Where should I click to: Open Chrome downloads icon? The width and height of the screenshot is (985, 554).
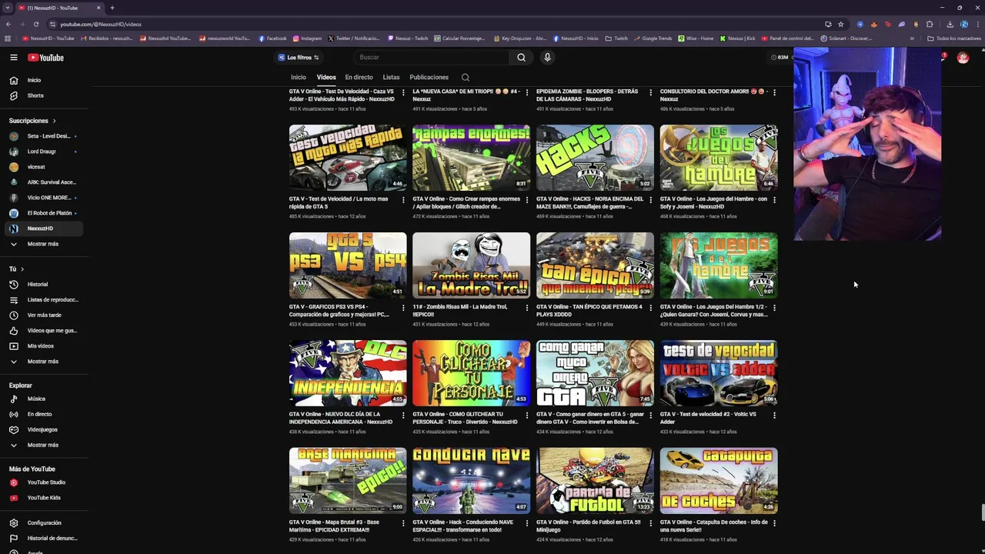coord(950,24)
